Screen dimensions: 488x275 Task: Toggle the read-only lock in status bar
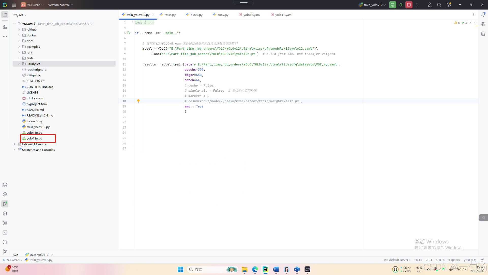pyautogui.click(x=482, y=260)
